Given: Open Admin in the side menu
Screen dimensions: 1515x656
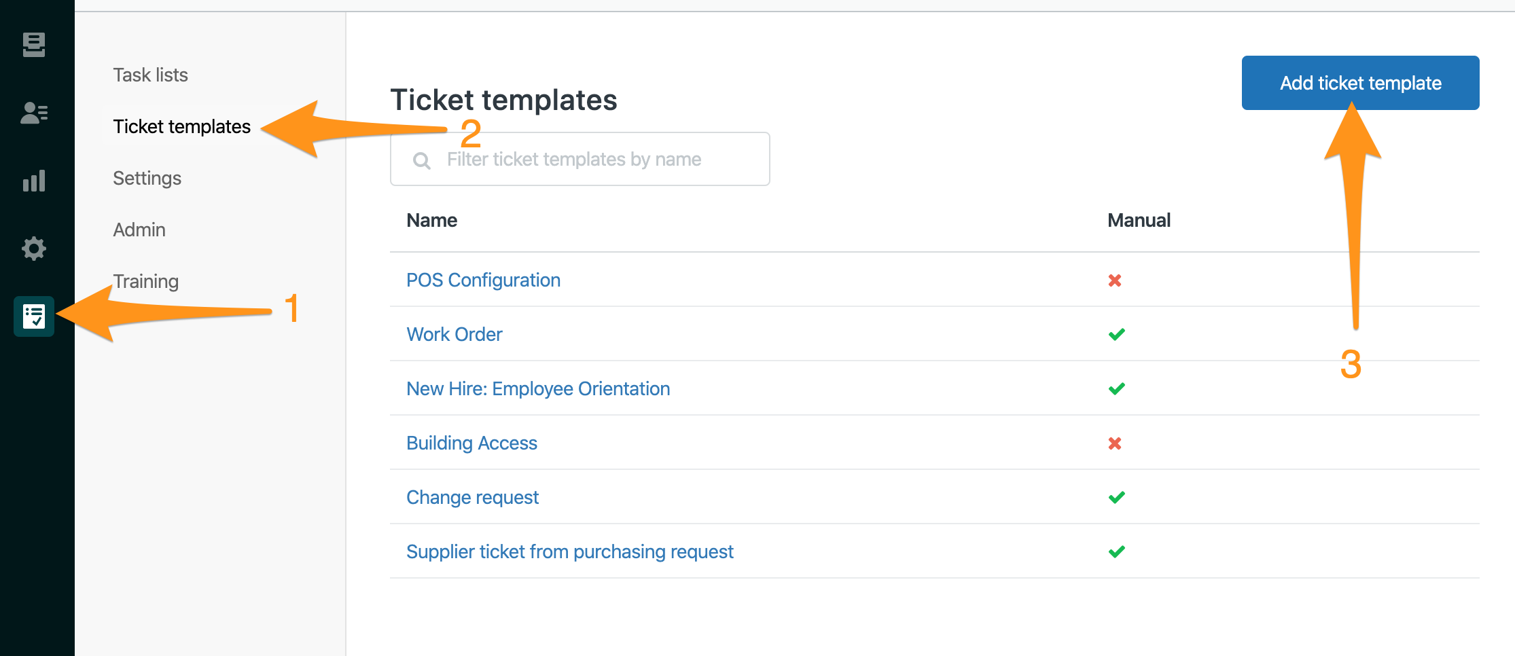Looking at the screenshot, I should pos(139,230).
